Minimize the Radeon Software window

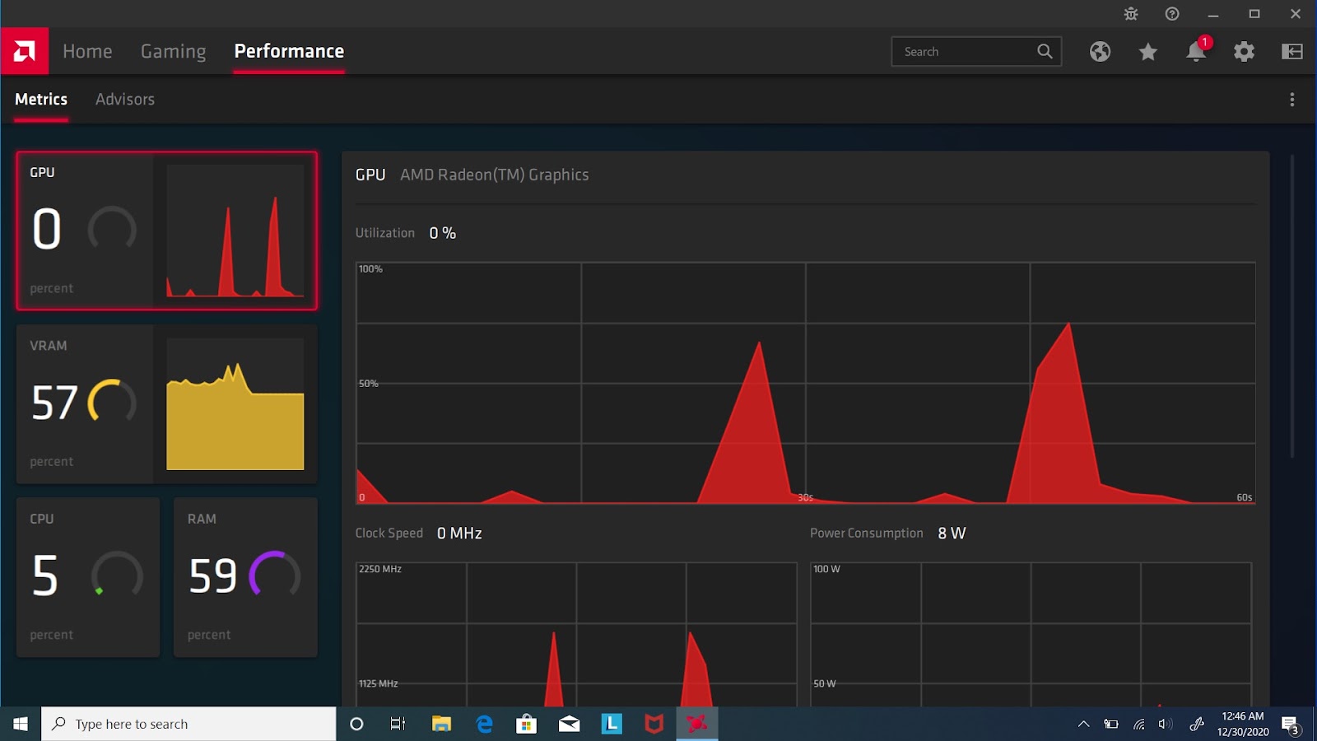[x=1213, y=14]
